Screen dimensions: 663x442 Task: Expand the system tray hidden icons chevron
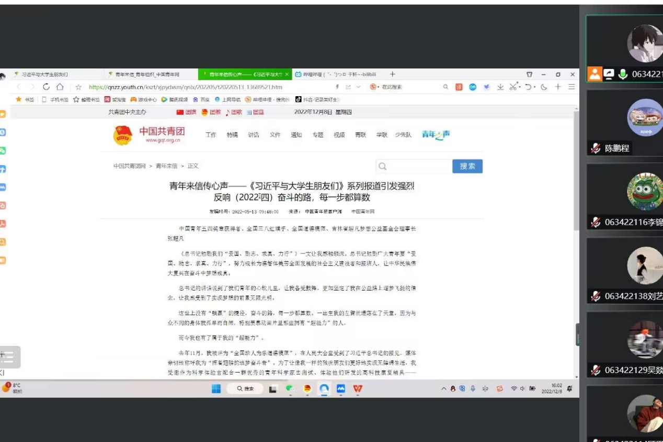(x=444, y=389)
